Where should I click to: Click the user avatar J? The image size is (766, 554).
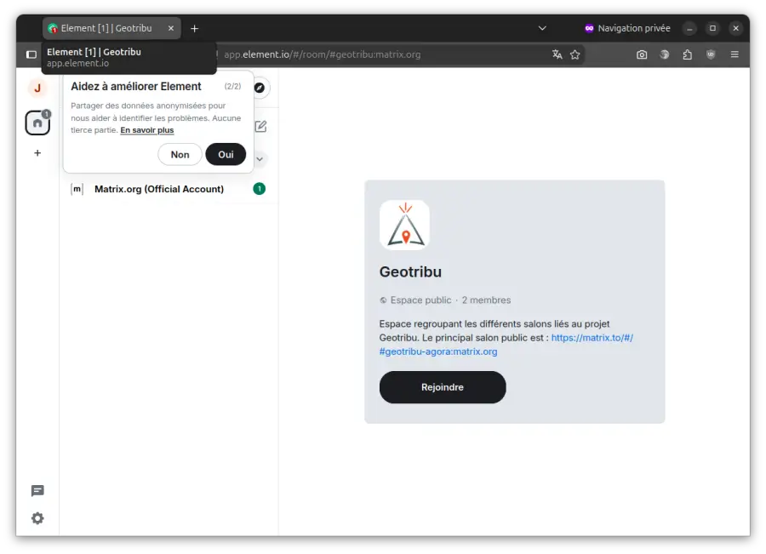(37, 89)
